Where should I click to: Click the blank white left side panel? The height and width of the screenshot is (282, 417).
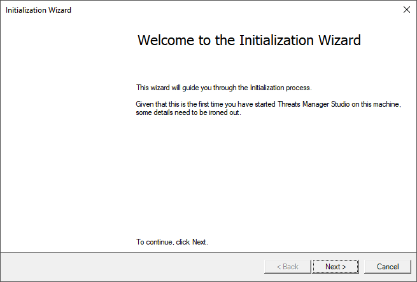click(x=64, y=140)
